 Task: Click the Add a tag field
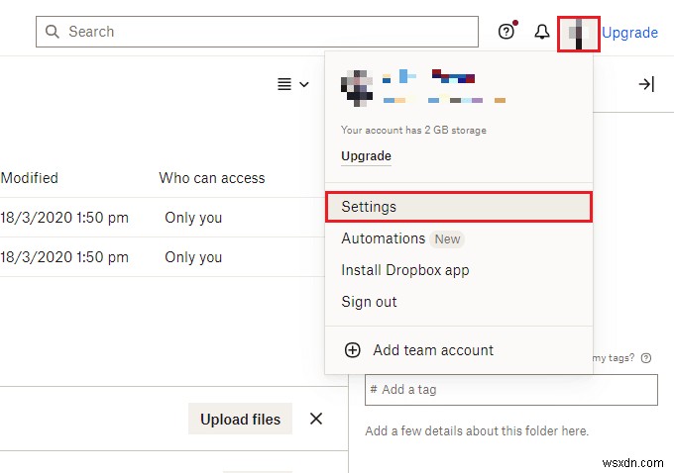coord(511,390)
